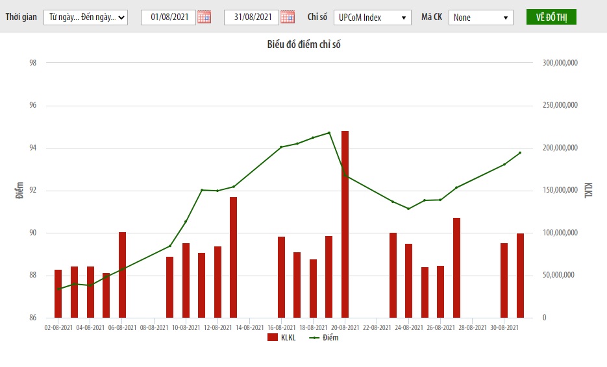Click the volume bar for 16-08-2021

pos(282,278)
